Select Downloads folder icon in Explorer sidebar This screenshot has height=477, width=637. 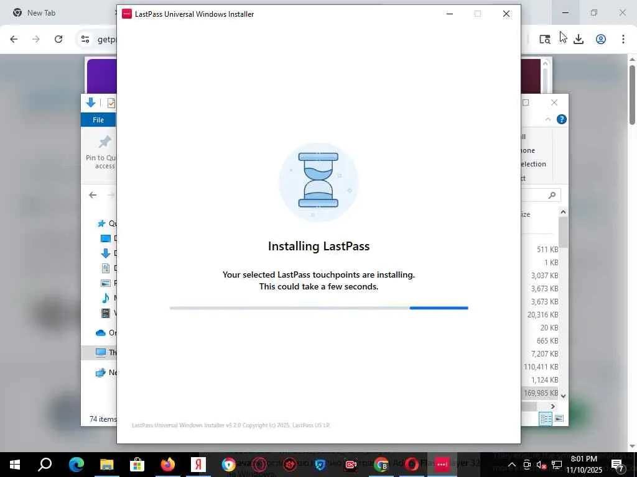pyautogui.click(x=105, y=253)
